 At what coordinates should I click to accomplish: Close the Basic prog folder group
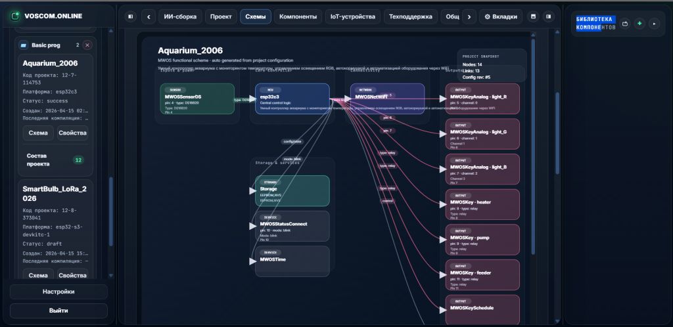pos(87,45)
